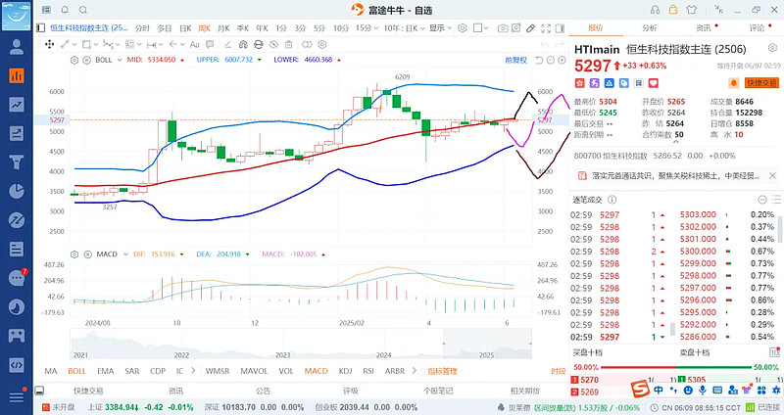Select the 月K period tab
This screenshot has height=415, width=784.
pyautogui.click(x=223, y=28)
